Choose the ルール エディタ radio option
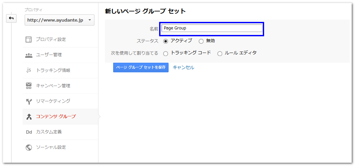355x166 pixels. 220,53
